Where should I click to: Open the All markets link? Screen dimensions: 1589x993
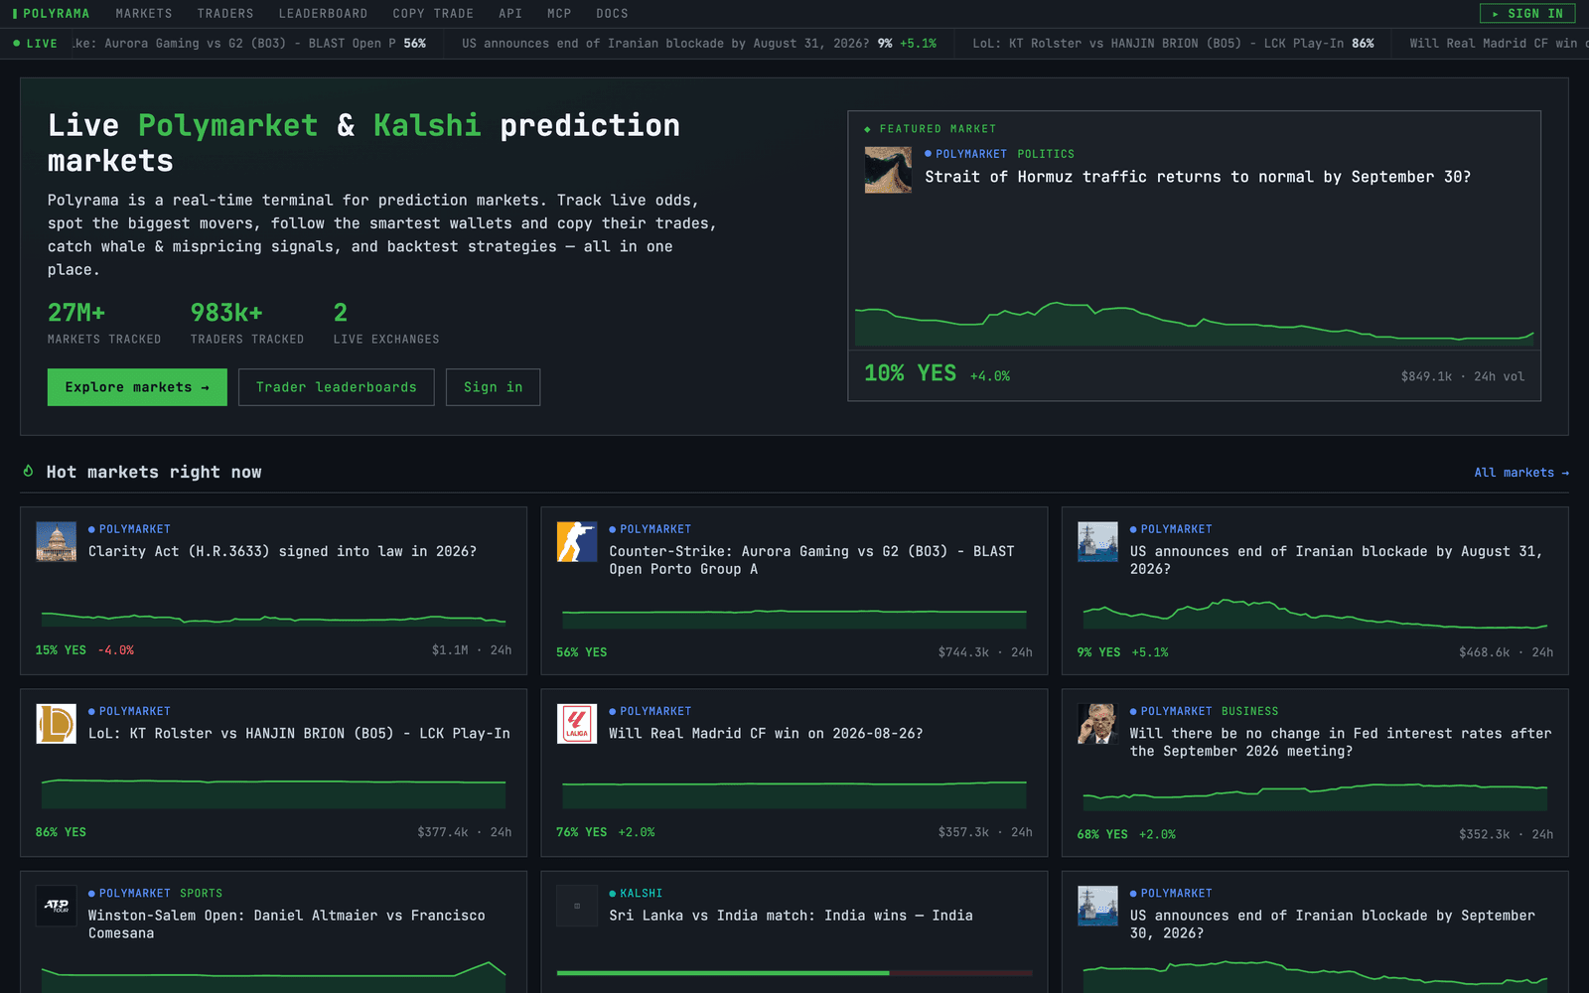click(x=1521, y=473)
